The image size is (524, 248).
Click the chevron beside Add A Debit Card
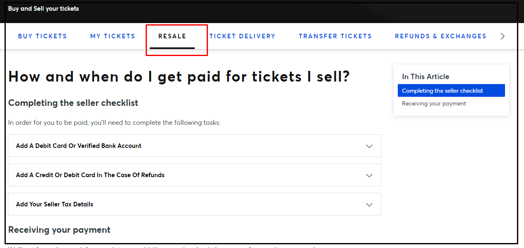369,146
